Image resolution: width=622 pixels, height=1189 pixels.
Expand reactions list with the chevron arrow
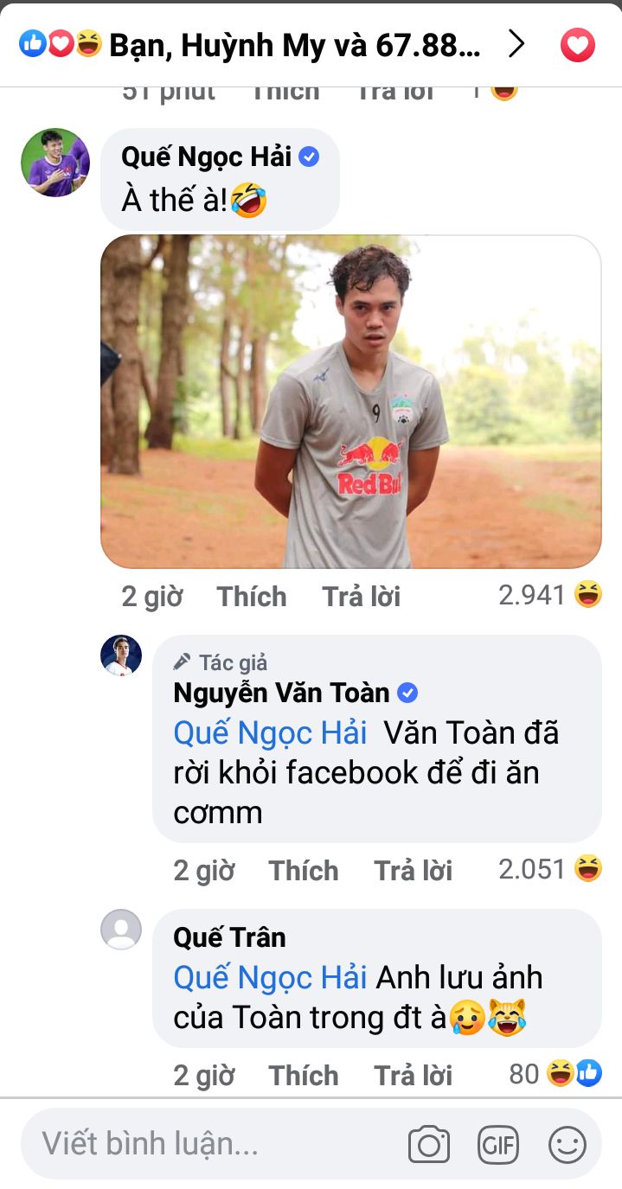[516, 44]
